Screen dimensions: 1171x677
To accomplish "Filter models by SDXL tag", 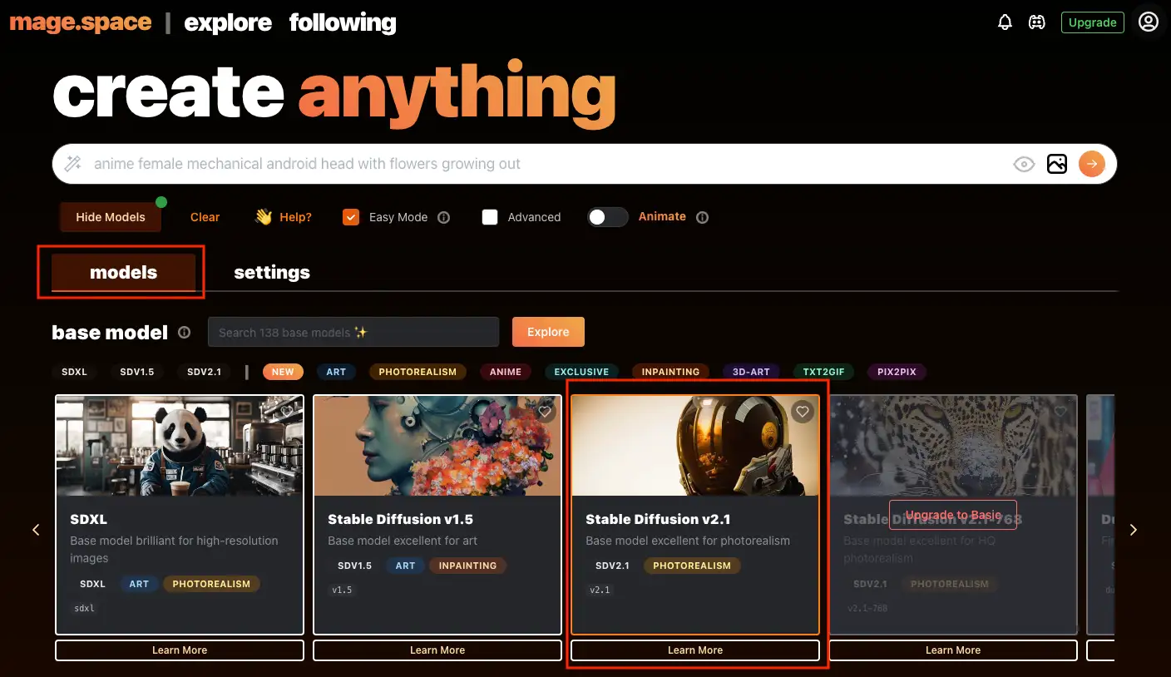I will [x=75, y=372].
